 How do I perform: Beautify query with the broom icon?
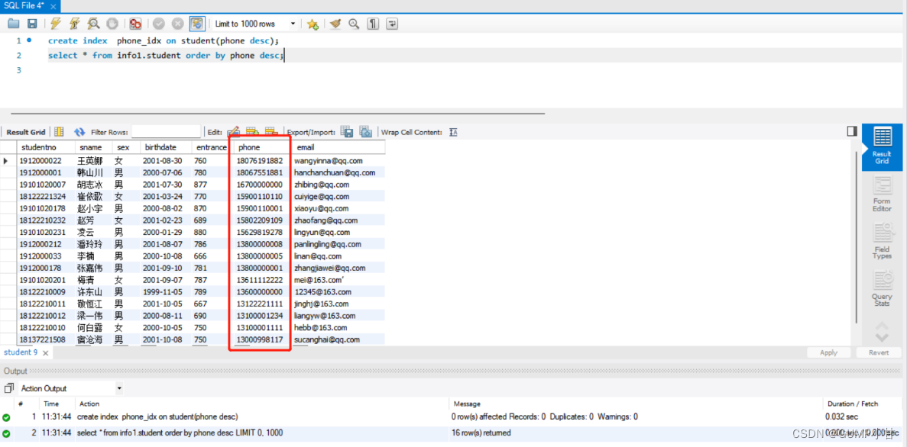pos(335,24)
